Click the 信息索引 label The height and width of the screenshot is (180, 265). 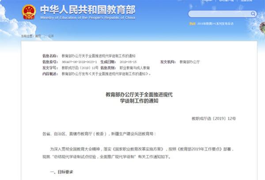[x=50, y=62]
